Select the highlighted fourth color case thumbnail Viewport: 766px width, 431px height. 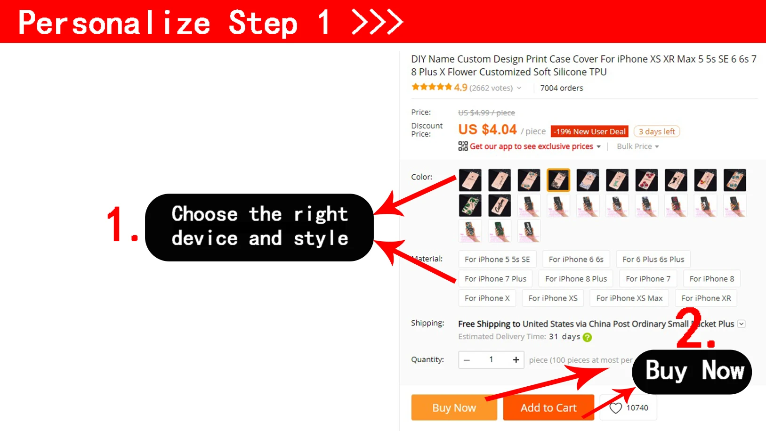tap(558, 180)
